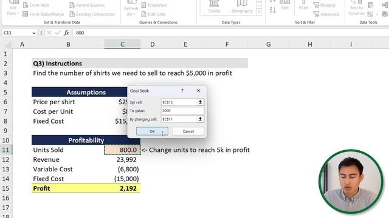Close the Goal Seek dialog
The height and width of the screenshot is (218, 389).
coord(199,91)
